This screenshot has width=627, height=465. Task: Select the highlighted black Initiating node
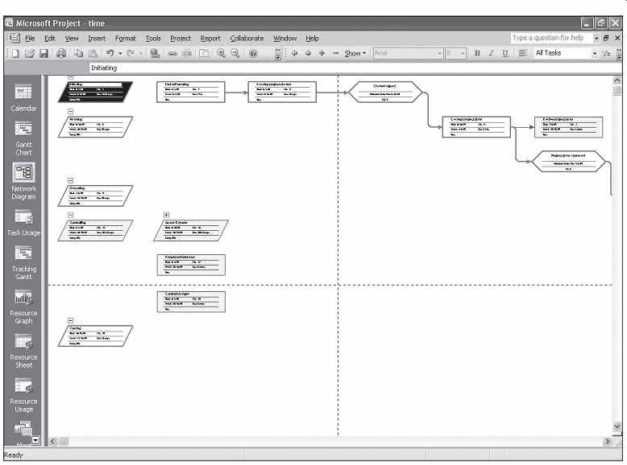(x=95, y=92)
